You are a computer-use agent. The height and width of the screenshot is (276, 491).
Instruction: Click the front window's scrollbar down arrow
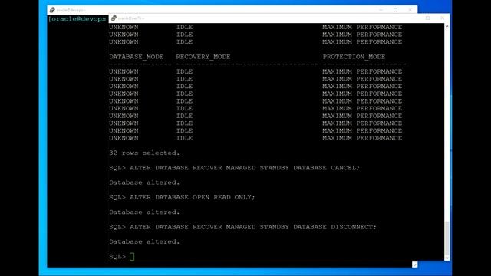(447, 258)
